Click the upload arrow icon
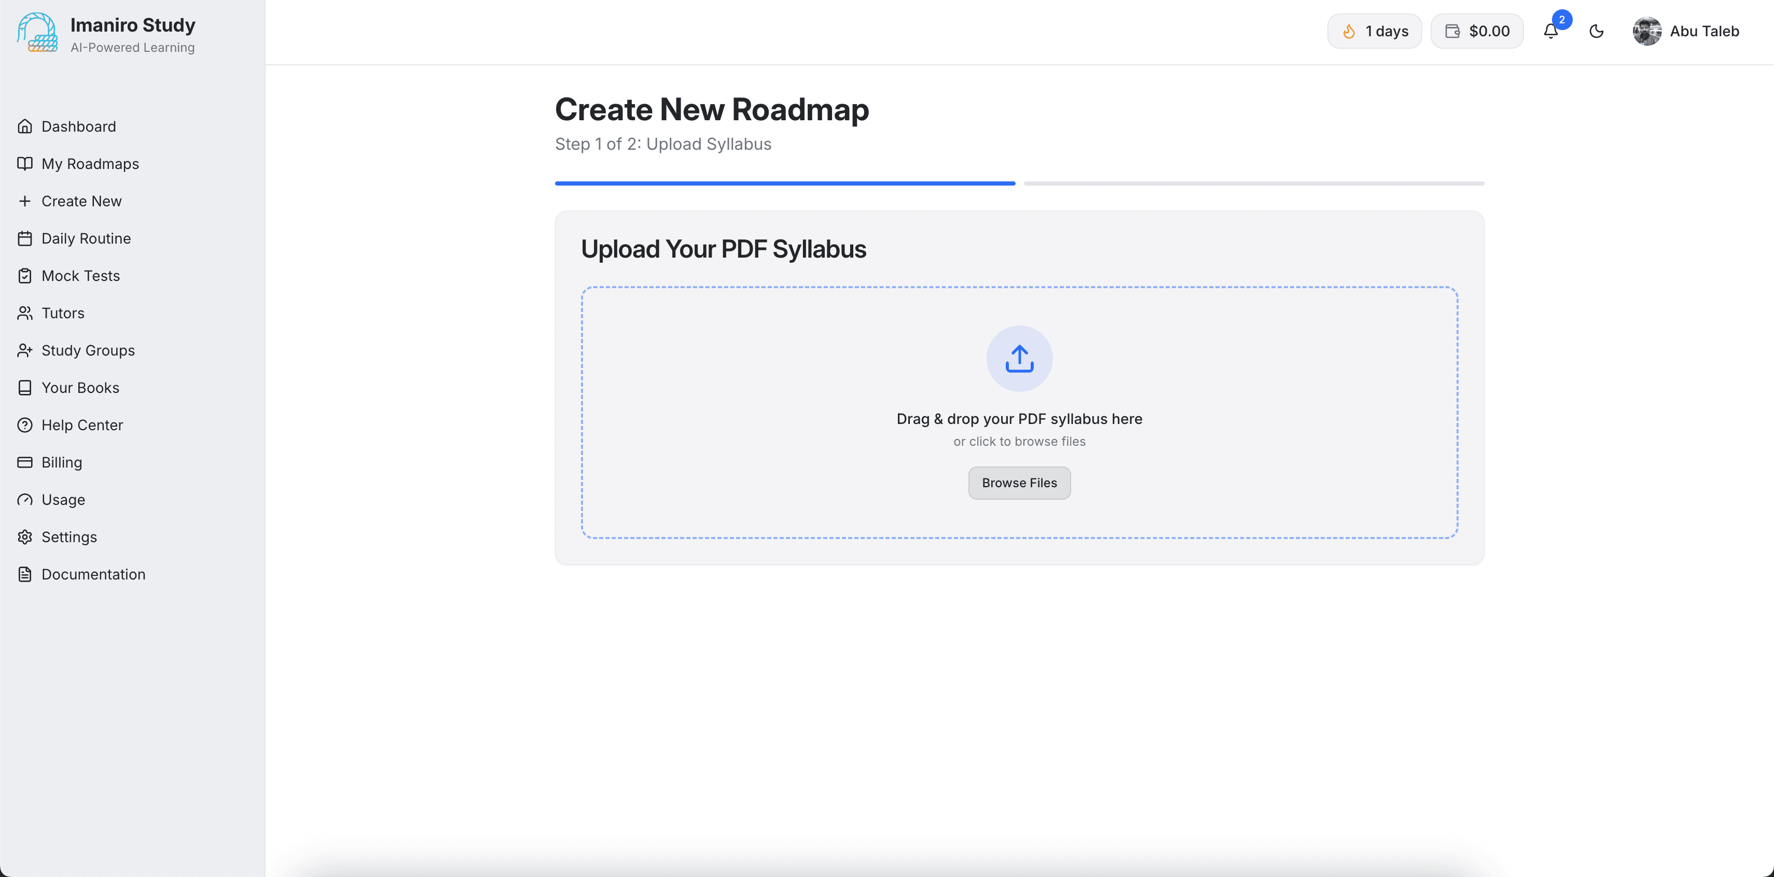 tap(1019, 359)
